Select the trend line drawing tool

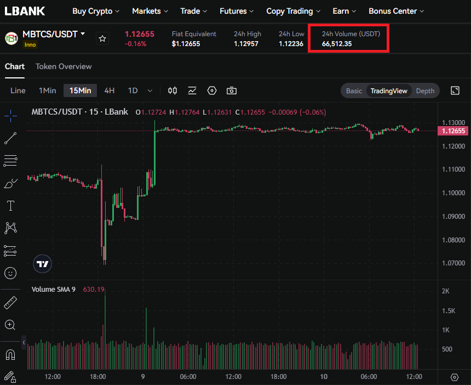point(10,138)
